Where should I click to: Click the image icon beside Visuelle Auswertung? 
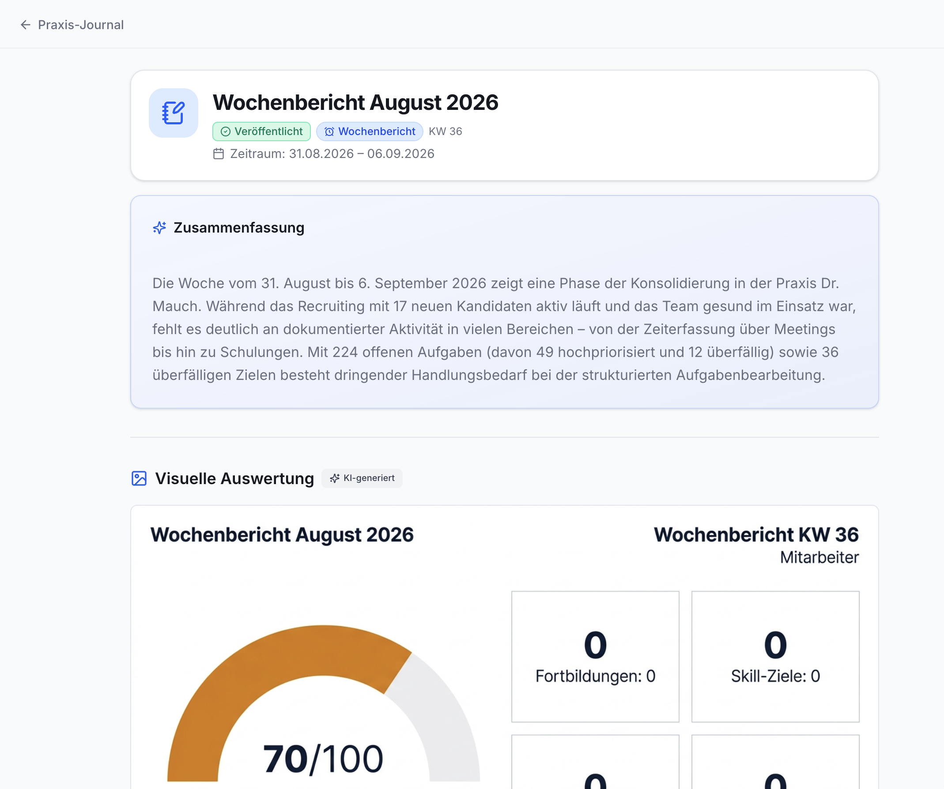139,478
